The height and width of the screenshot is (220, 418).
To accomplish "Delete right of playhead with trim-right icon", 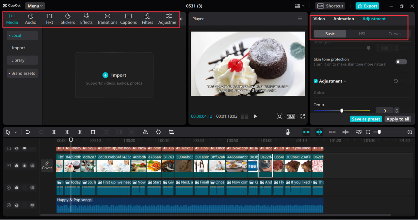I will pos(80,132).
